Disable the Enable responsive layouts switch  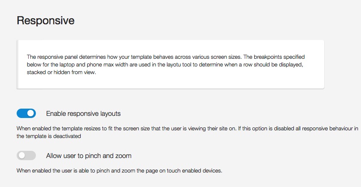coord(26,113)
